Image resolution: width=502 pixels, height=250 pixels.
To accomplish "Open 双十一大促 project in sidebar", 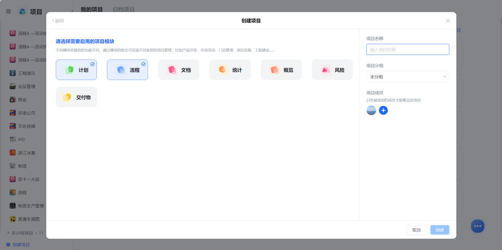I will click(29, 179).
